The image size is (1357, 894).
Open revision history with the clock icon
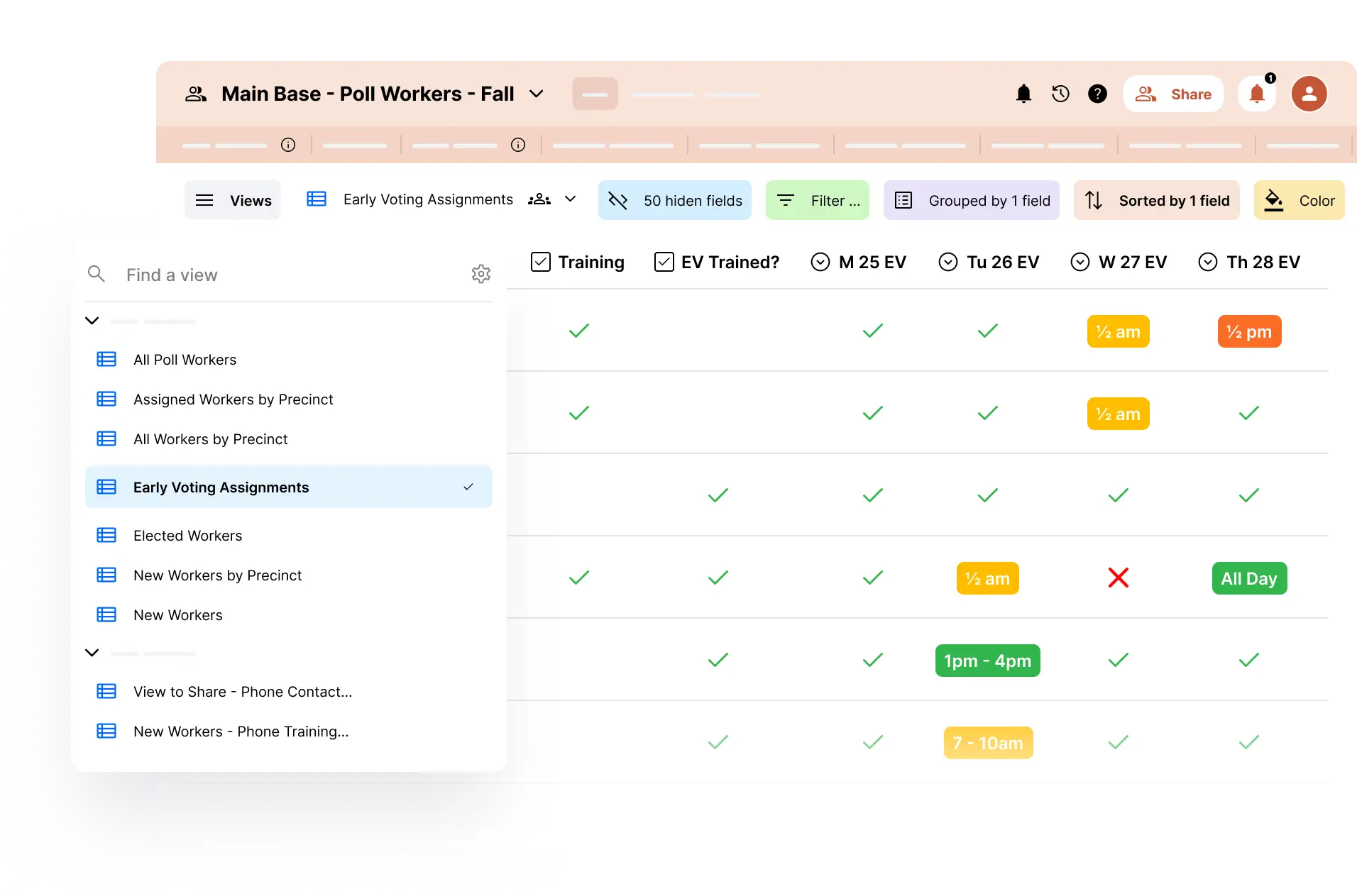1060,93
